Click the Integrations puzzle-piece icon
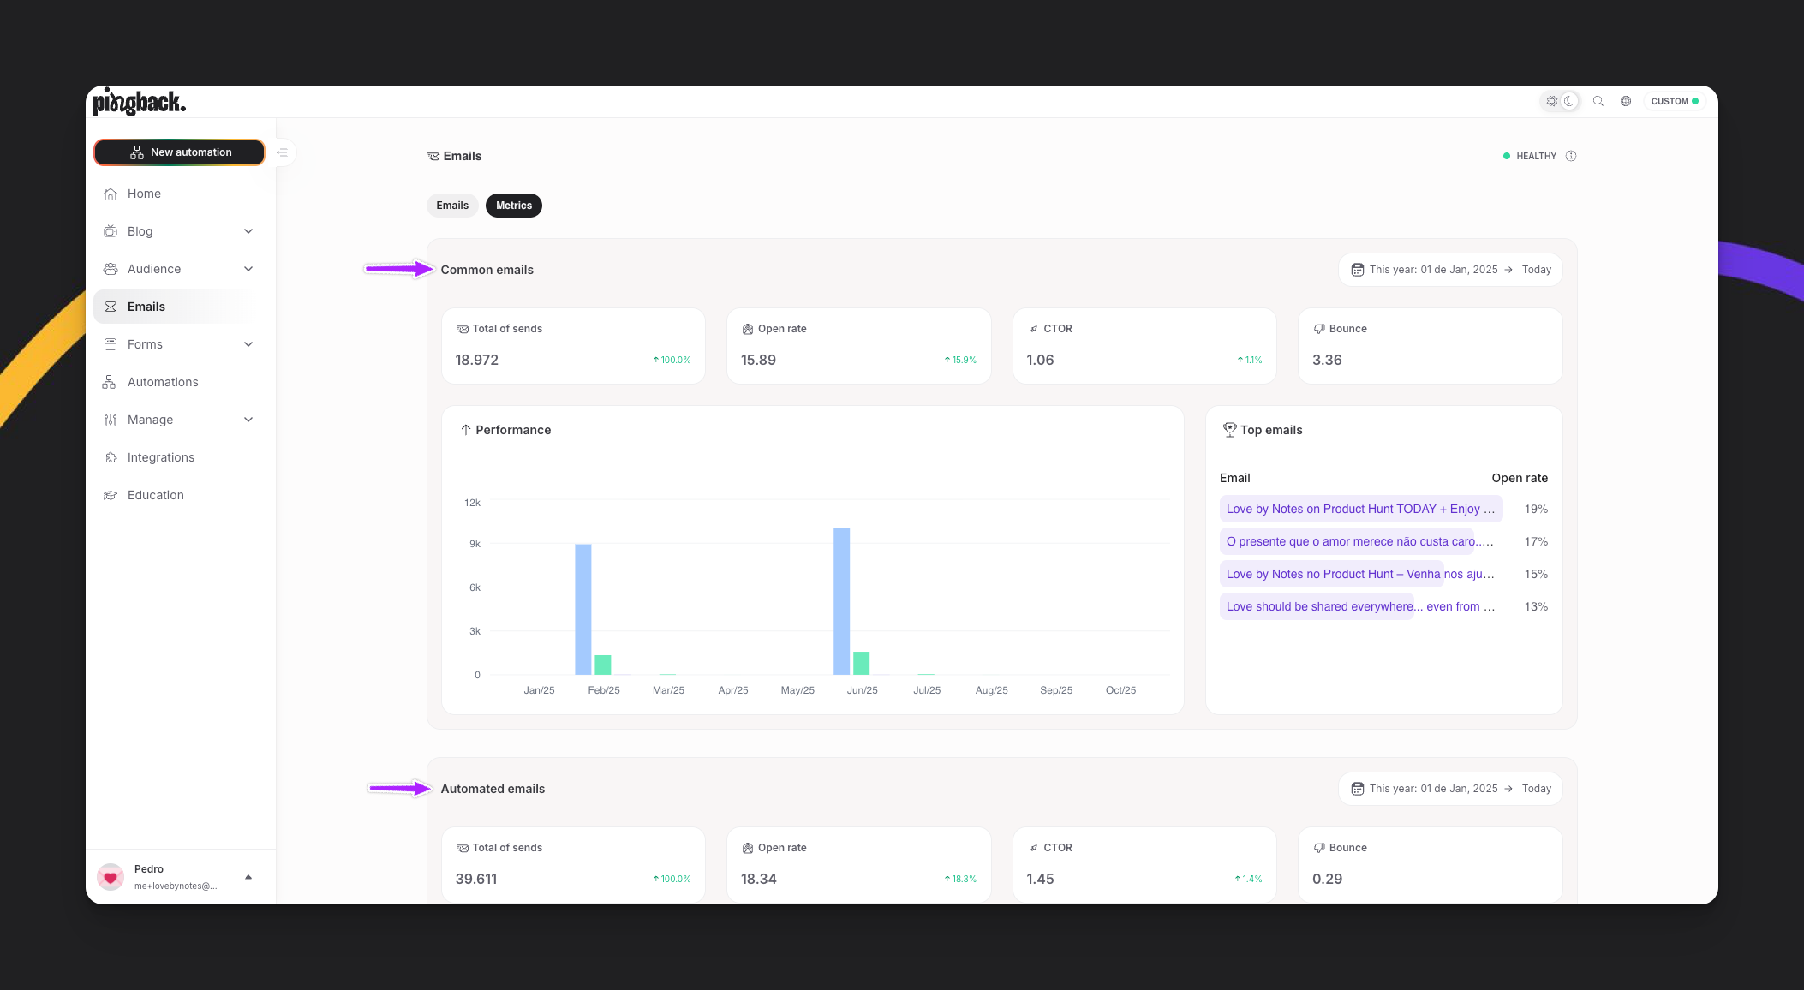 (111, 457)
